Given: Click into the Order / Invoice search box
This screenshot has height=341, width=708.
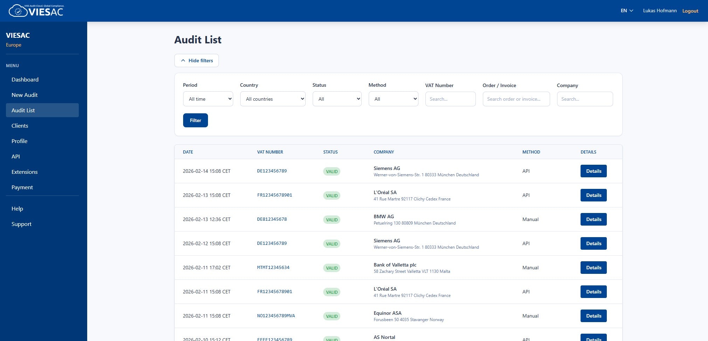Looking at the screenshot, I should click(516, 99).
